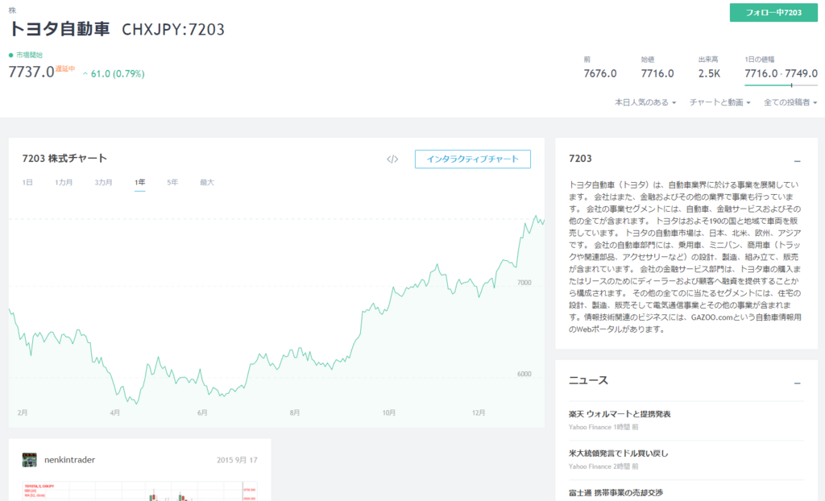
Task: Open news 富士通 携帯事業の売却交渉
Action: point(616,493)
